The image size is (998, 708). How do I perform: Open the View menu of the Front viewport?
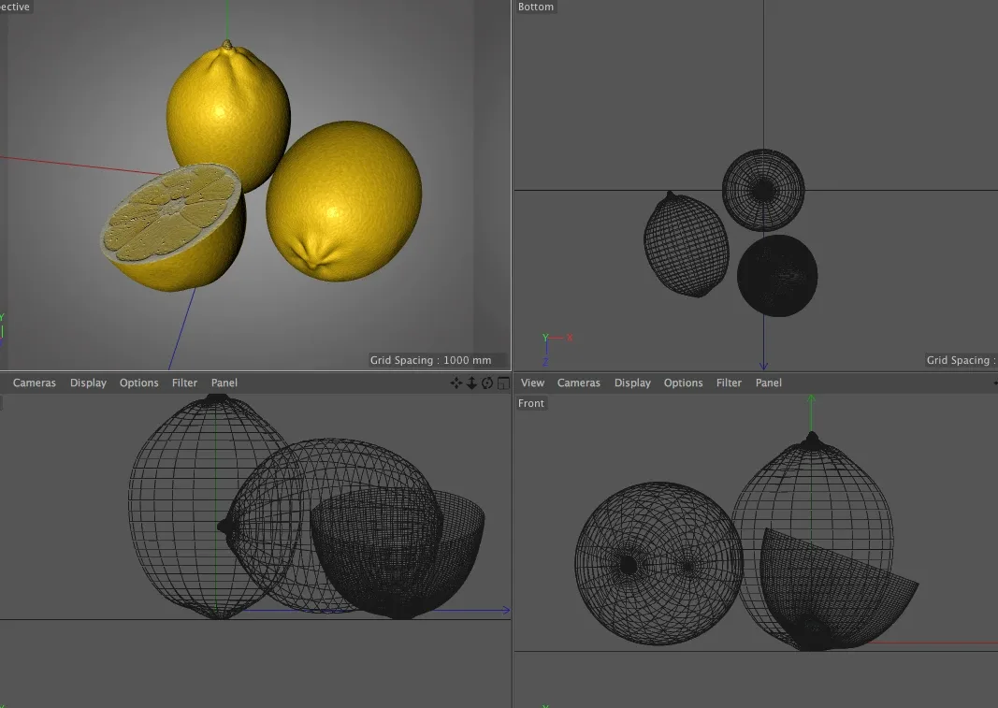(532, 383)
